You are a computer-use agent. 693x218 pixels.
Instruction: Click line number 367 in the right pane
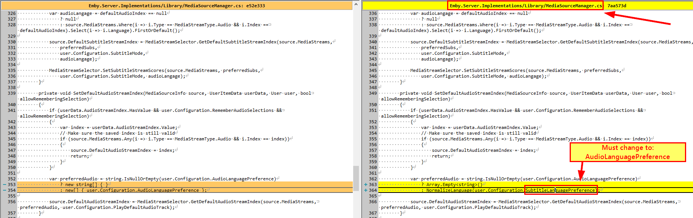pos(373,213)
